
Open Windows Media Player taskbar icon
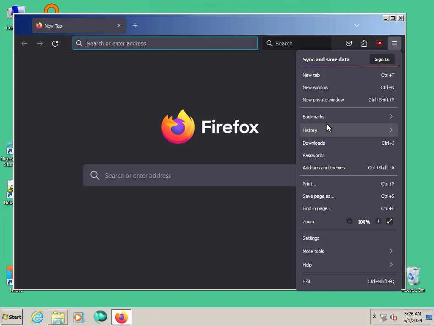click(79, 317)
